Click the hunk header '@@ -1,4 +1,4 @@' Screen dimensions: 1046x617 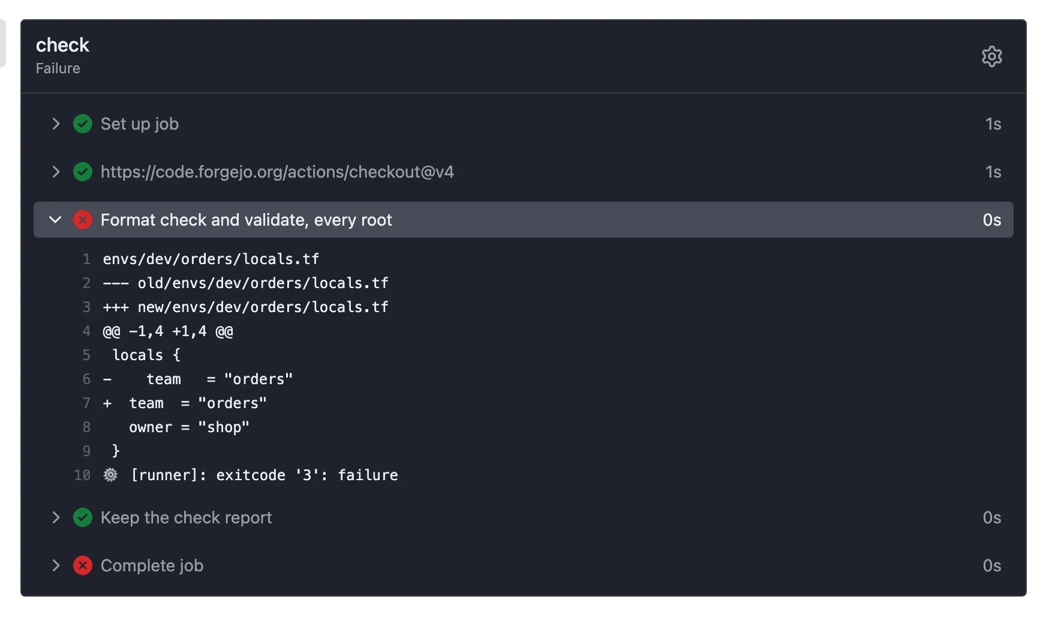(168, 331)
